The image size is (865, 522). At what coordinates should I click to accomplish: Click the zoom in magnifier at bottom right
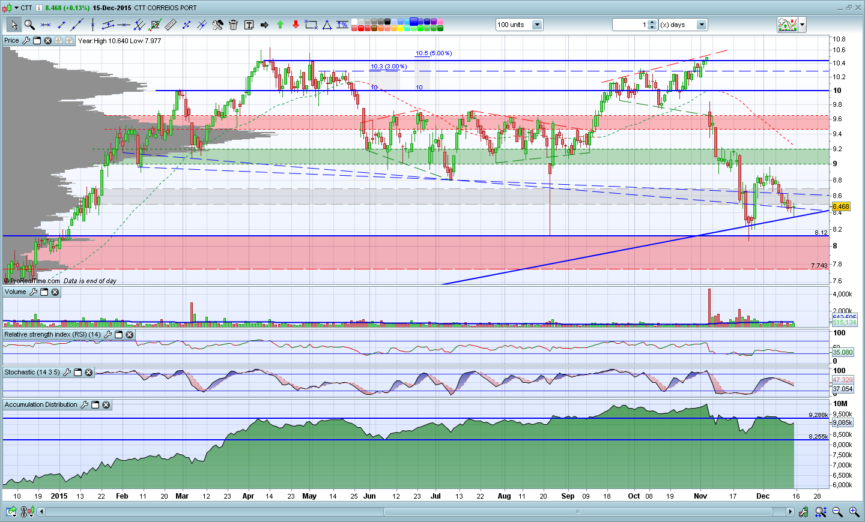(x=854, y=512)
